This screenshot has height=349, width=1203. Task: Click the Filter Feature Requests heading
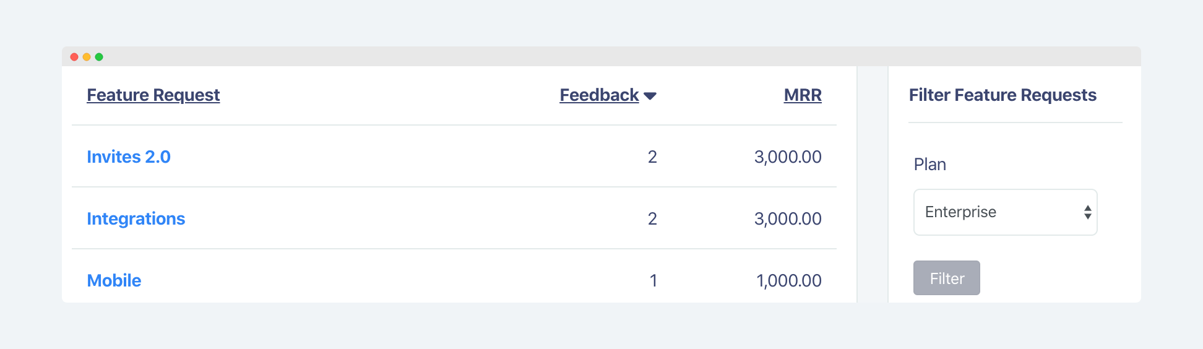(1002, 95)
